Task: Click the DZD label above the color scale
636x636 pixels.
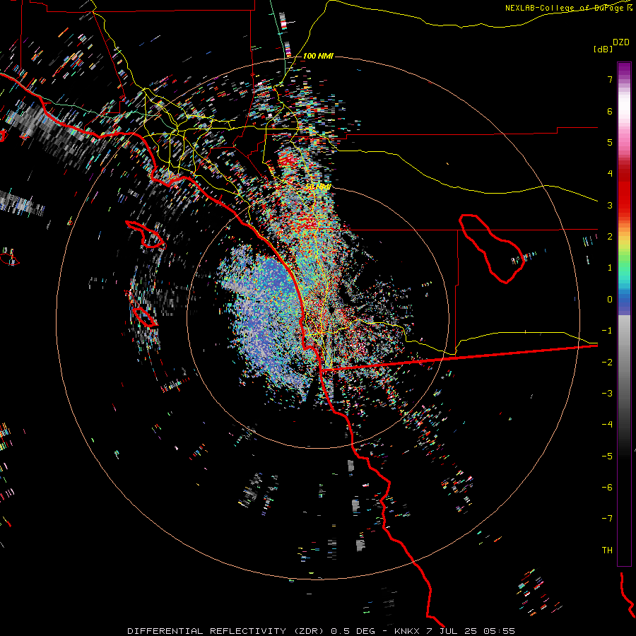Action: point(621,42)
